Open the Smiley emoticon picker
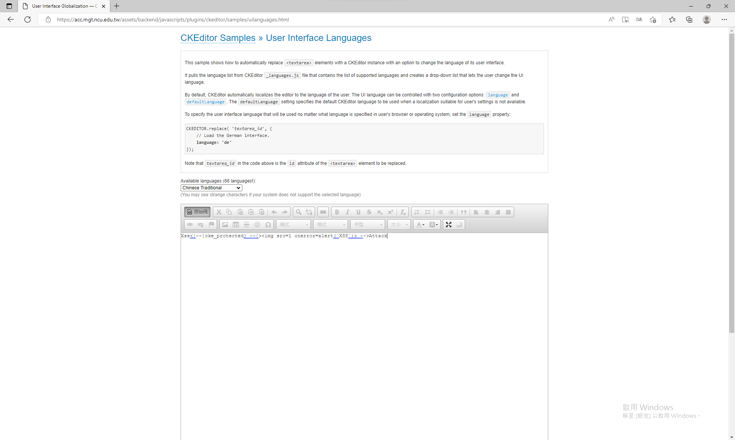 pos(257,225)
